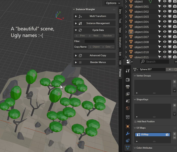Open the Object properties orange square icon
The width and height of the screenshot is (177, 152).
click(x=128, y=126)
